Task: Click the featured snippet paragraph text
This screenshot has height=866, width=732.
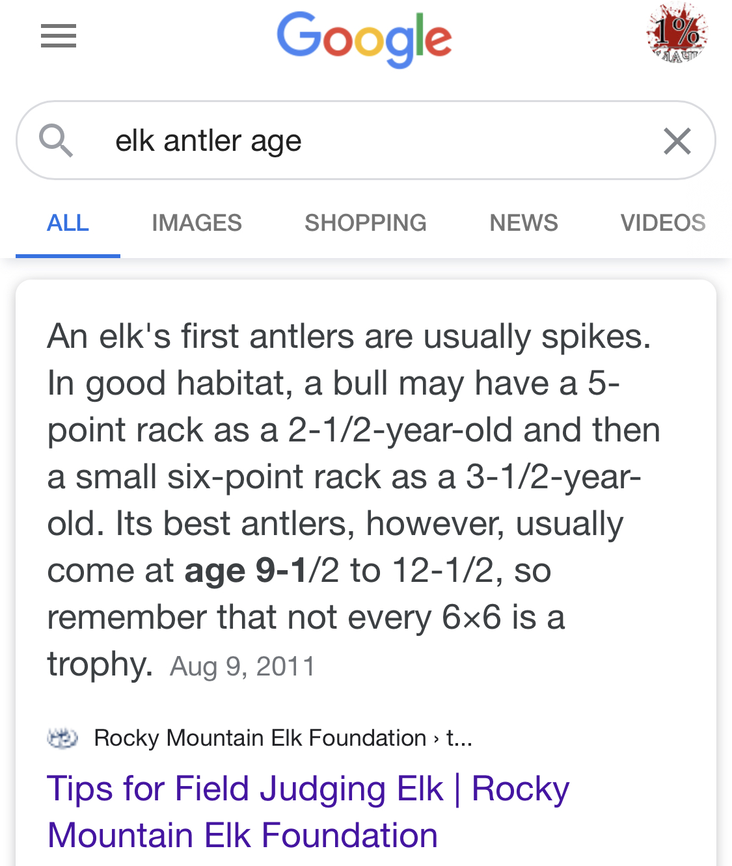Action: coord(354,501)
